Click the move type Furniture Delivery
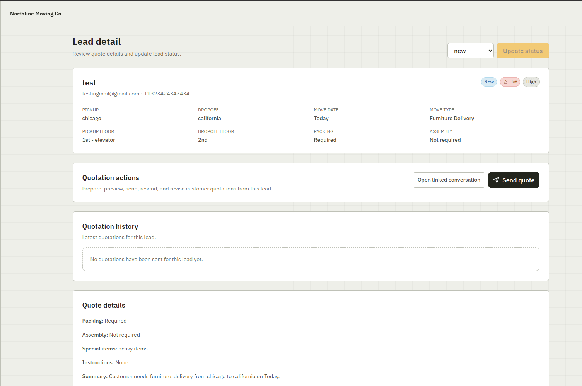582x386 pixels. [452, 118]
